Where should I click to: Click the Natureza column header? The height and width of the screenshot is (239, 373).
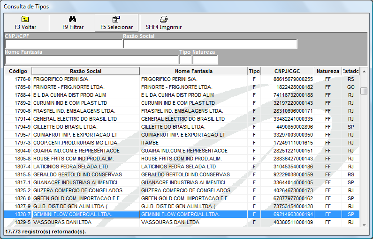click(328, 71)
